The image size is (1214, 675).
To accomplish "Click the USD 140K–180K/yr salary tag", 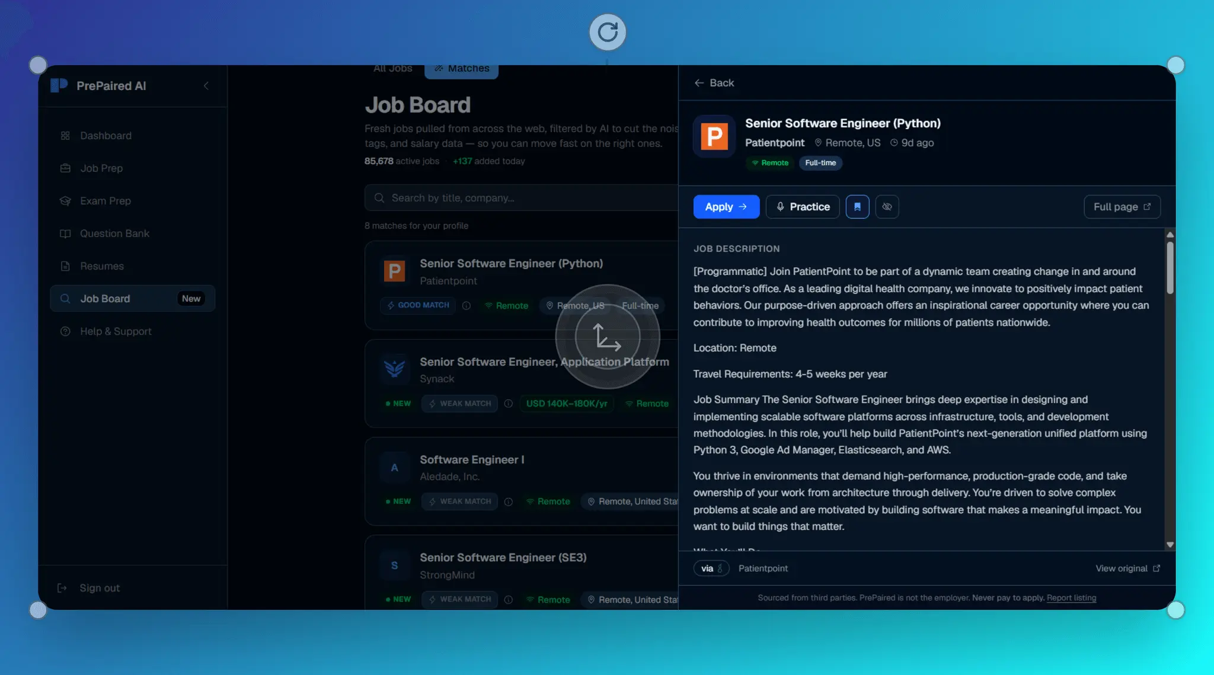I will [567, 404].
